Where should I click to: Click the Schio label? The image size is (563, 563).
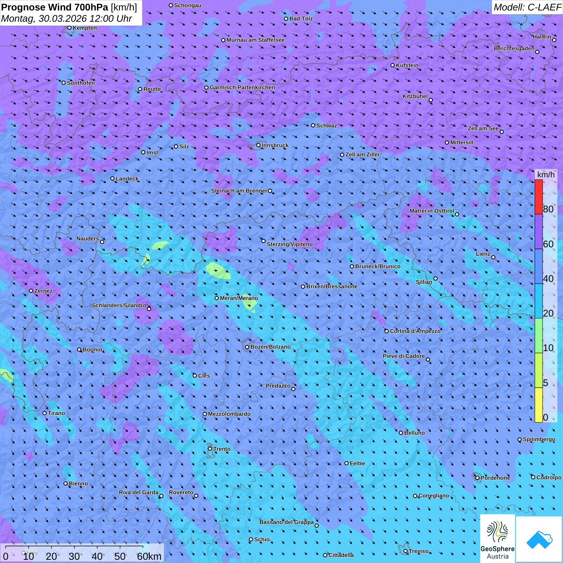[x=262, y=539]
